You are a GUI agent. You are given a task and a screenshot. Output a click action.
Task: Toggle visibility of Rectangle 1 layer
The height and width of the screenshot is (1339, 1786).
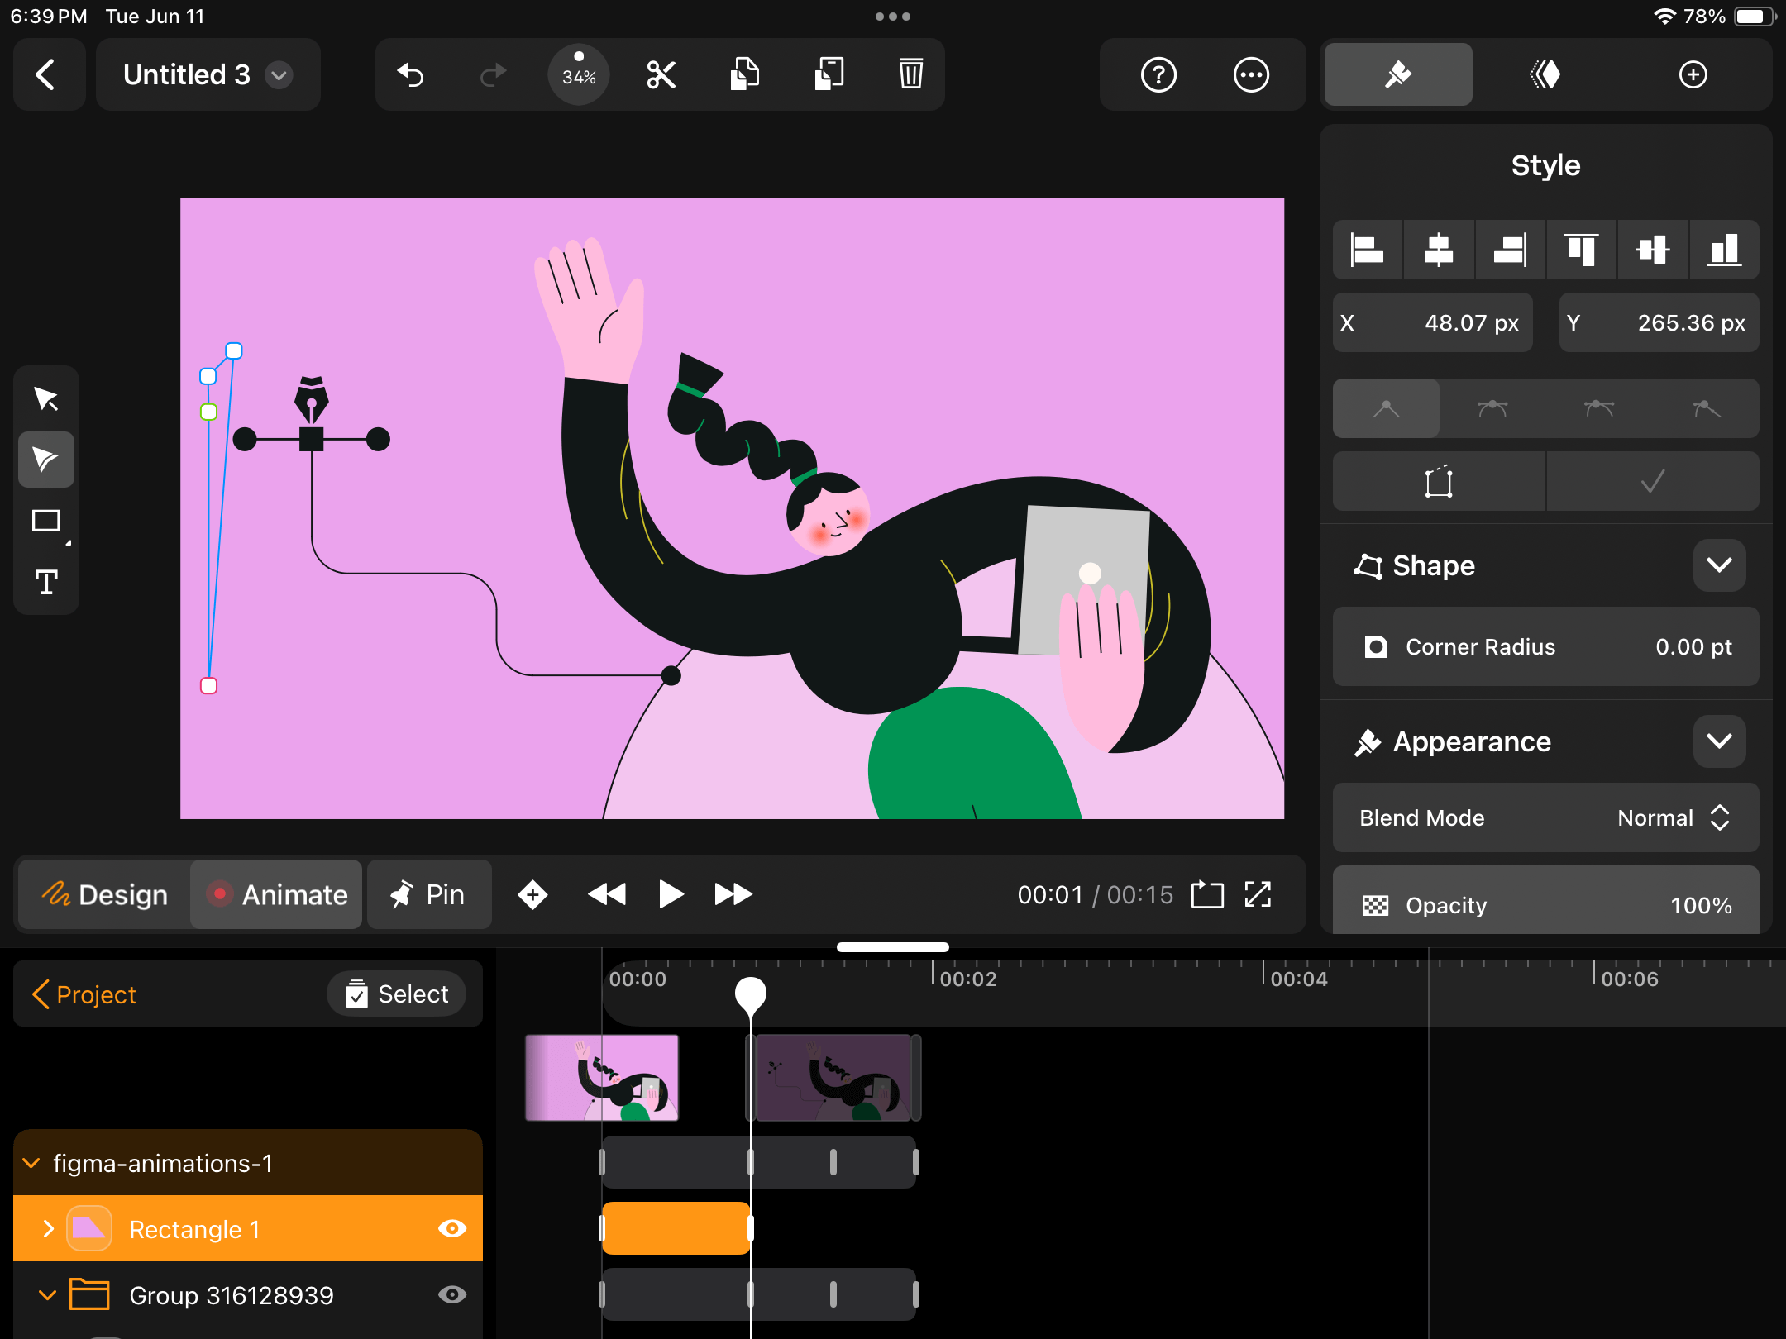click(453, 1229)
